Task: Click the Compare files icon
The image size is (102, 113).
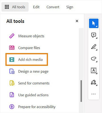Action: [x=12, y=48]
